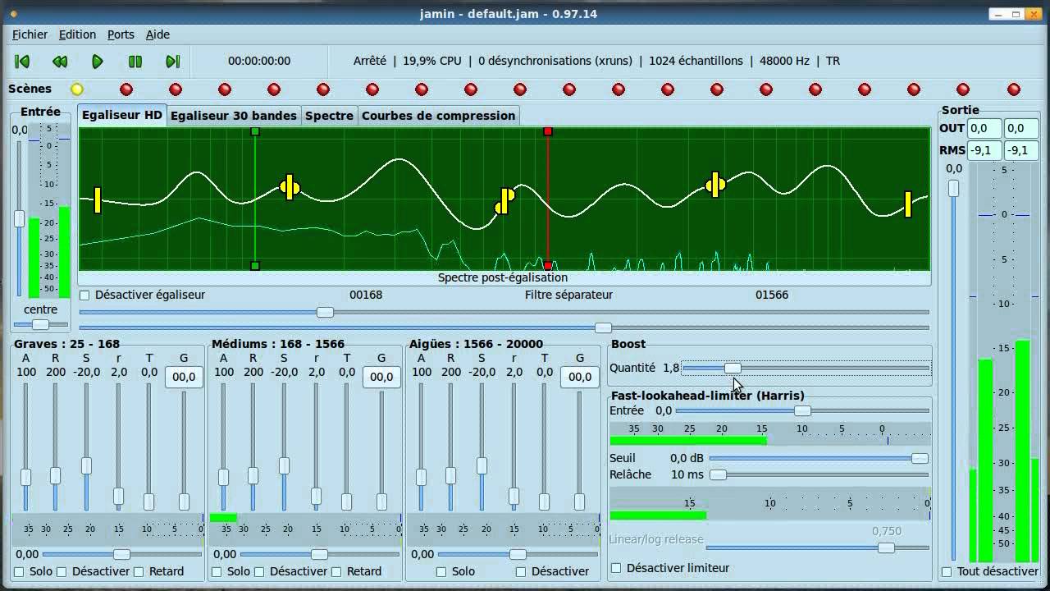Open the Ports menu
Image resolution: width=1050 pixels, height=591 pixels.
[121, 34]
